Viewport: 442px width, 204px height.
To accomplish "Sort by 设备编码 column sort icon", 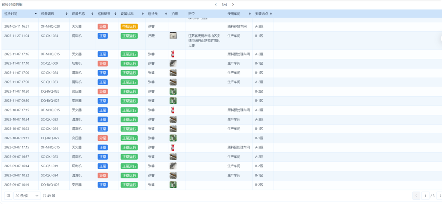I will click(67, 14).
